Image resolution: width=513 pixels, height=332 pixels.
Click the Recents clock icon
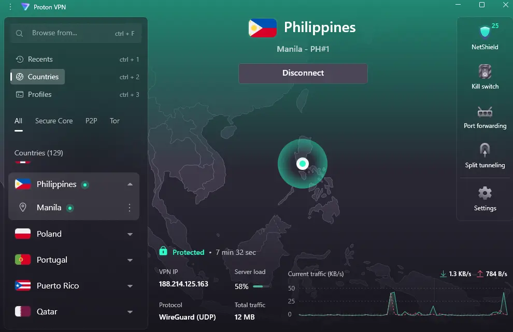(x=20, y=59)
